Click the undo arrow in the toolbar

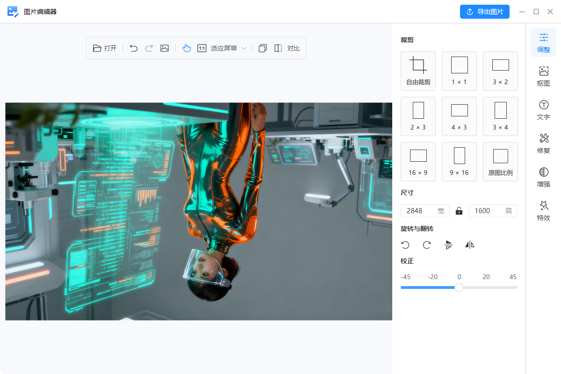[x=134, y=48]
